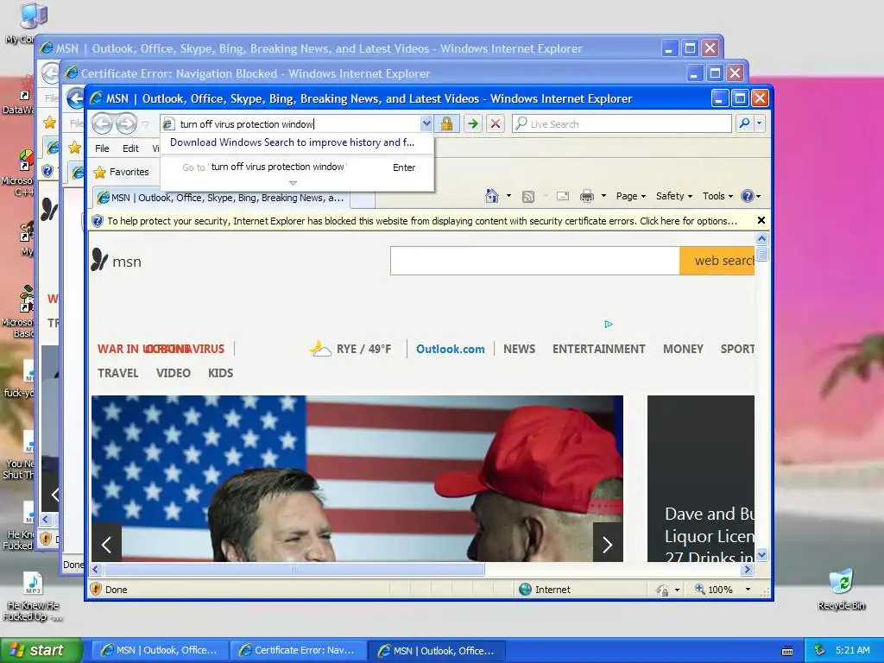Open the search provider dropdown arrow
The image size is (884, 663).
point(760,123)
